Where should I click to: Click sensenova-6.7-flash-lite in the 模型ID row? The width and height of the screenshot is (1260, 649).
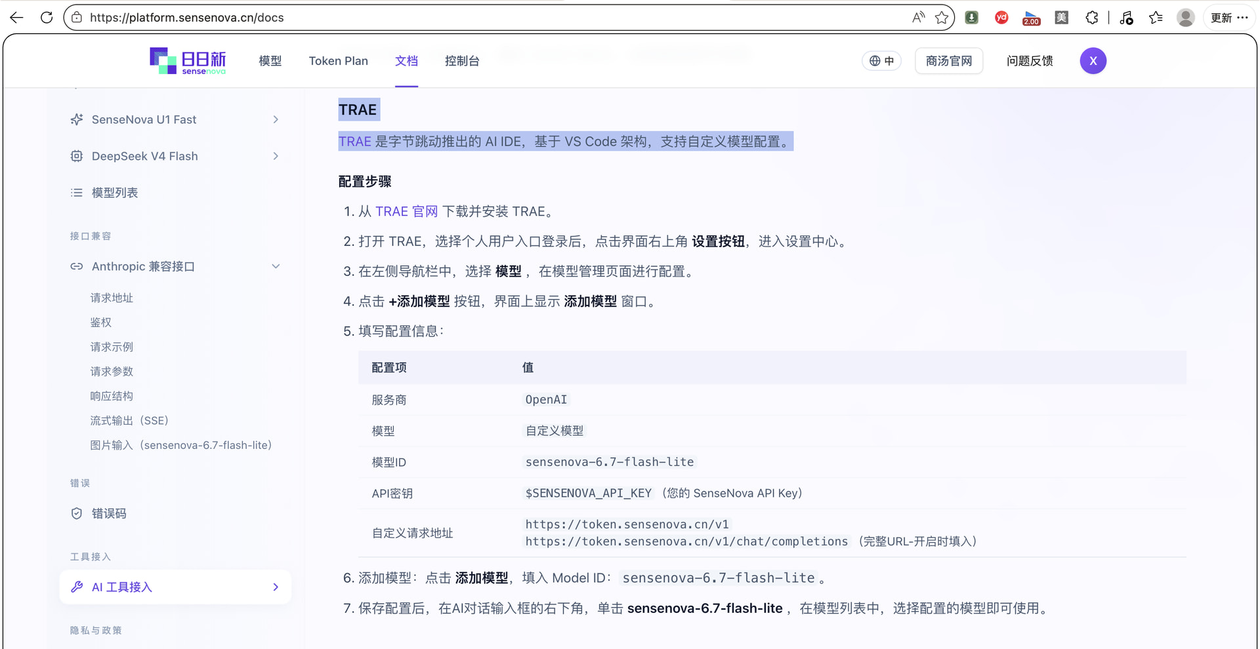pyautogui.click(x=610, y=462)
